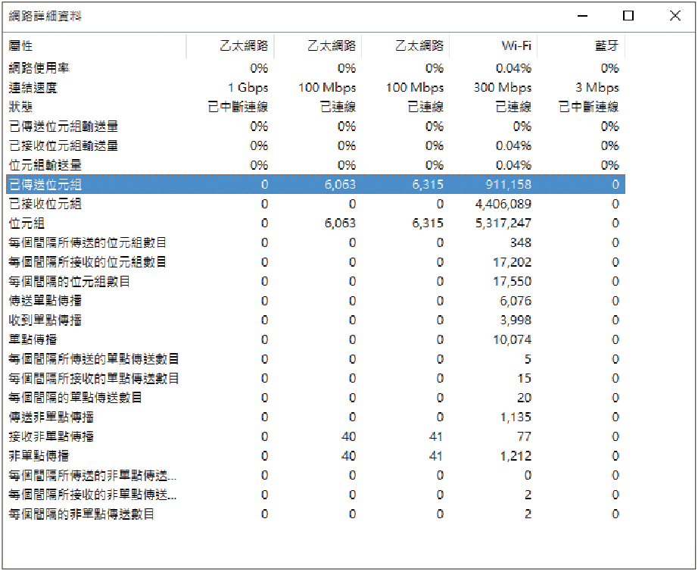Click the 41 cell in 接收非單點傳播 row
This screenshot has height=572, width=698.
pyautogui.click(x=436, y=436)
